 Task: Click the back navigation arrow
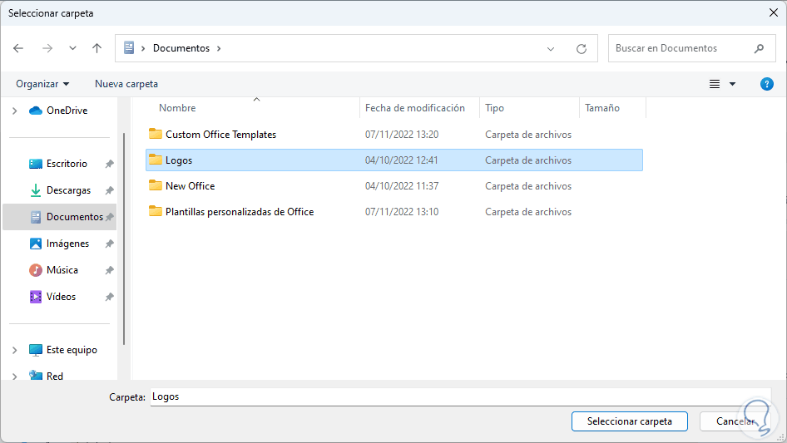click(x=18, y=48)
